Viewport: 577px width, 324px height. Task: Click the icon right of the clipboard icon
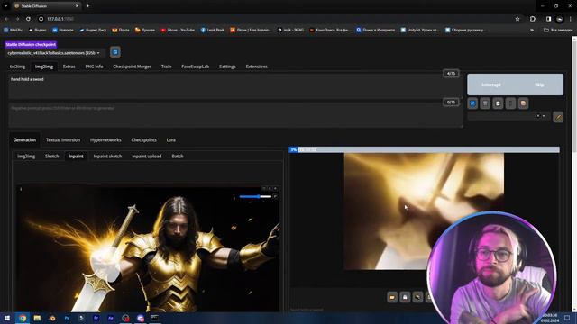(510, 103)
